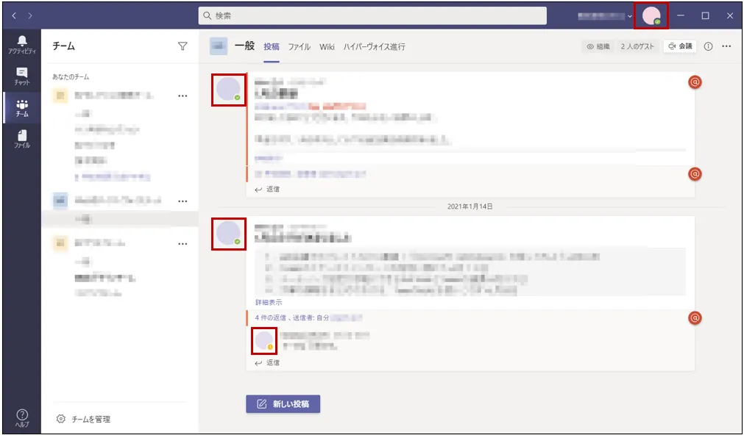Click the 新しい投稿 button
This screenshot has width=744, height=435.
click(283, 403)
